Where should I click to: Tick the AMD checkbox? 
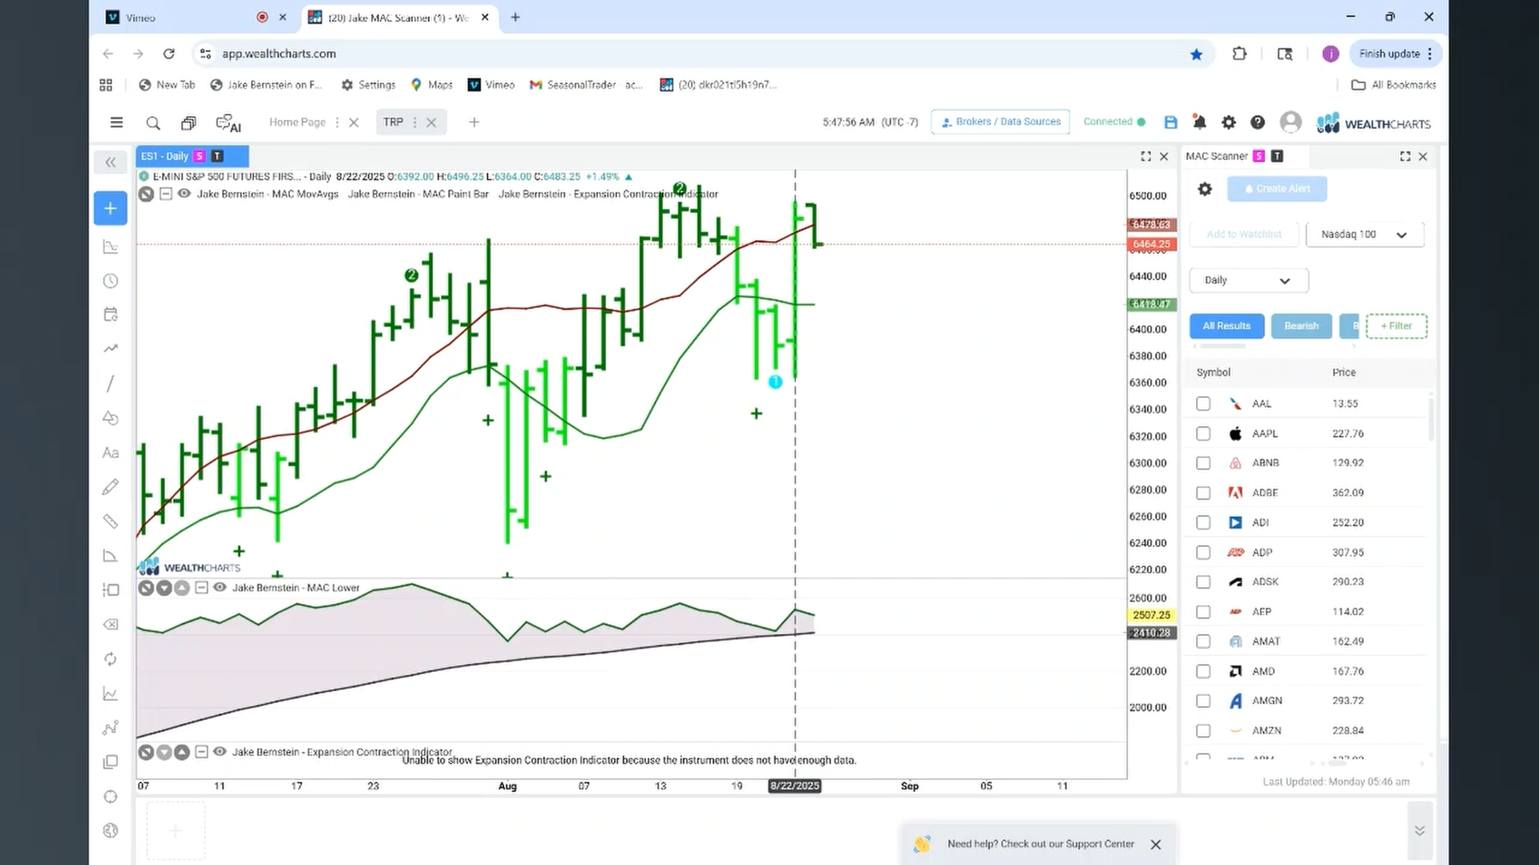1203,671
